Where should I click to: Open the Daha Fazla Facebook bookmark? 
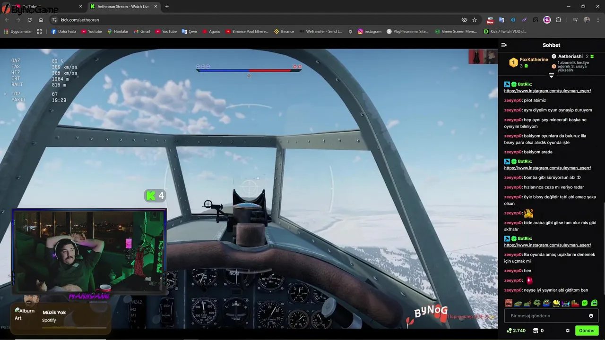coord(63,32)
